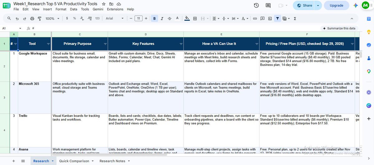The image size is (374, 165).
Task: View cloud document status
Action: pos(119,4)
